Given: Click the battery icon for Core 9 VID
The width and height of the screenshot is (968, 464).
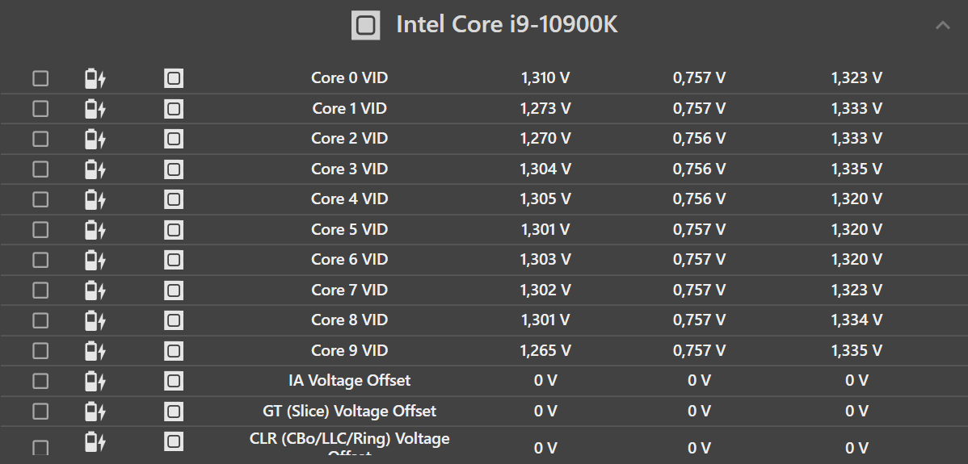Looking at the screenshot, I should tap(95, 350).
